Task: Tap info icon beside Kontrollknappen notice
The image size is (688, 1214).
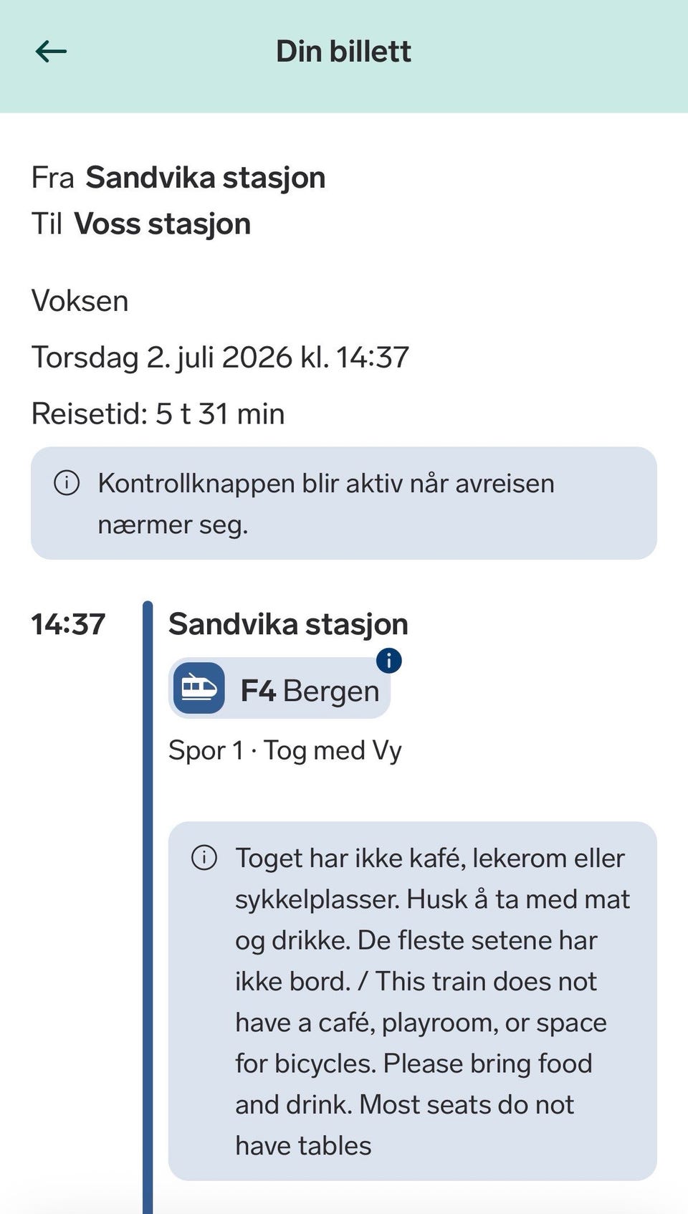Action: (67, 482)
